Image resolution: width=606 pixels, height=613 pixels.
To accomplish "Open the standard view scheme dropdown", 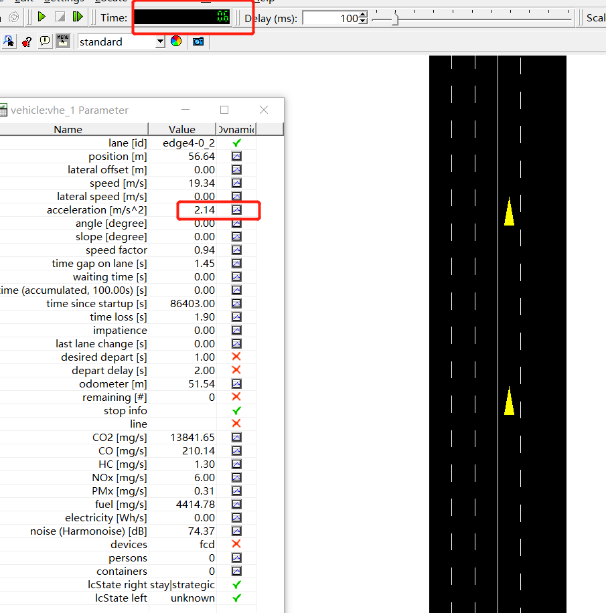I will pyautogui.click(x=159, y=41).
